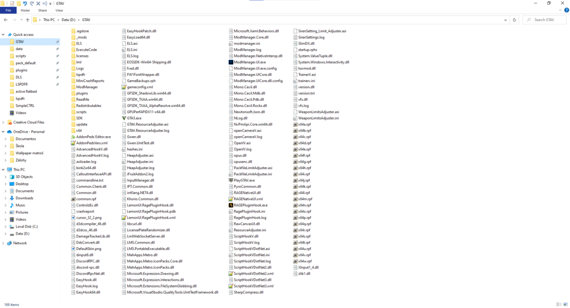Open Music in the navigation pane
570x308 pixels.
(x=21, y=205)
